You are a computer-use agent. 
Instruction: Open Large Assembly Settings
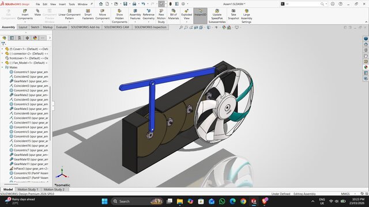[246, 16]
